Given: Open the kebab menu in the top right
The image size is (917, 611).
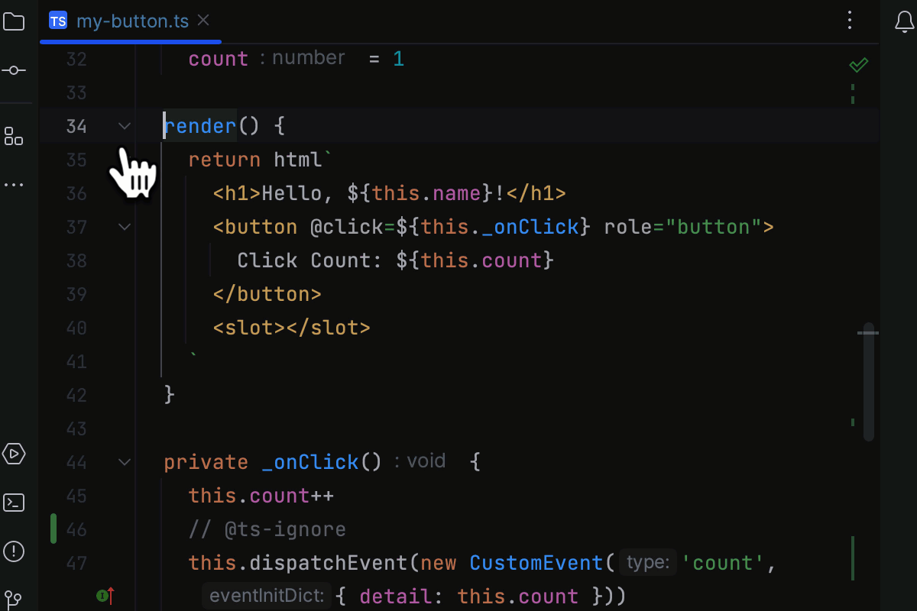Looking at the screenshot, I should (850, 21).
